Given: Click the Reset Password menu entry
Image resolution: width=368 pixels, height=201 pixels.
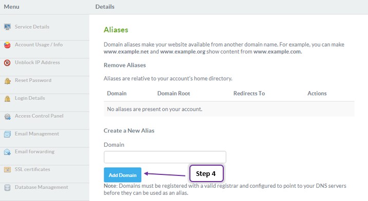Looking at the screenshot, I should pyautogui.click(x=33, y=80).
